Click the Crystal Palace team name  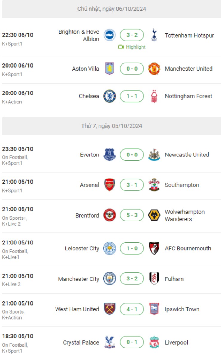81,342
